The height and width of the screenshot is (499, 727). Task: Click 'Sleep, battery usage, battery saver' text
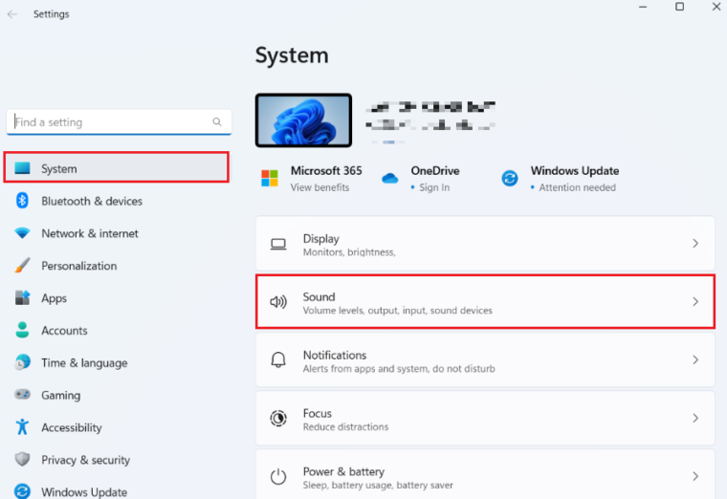coord(378,485)
